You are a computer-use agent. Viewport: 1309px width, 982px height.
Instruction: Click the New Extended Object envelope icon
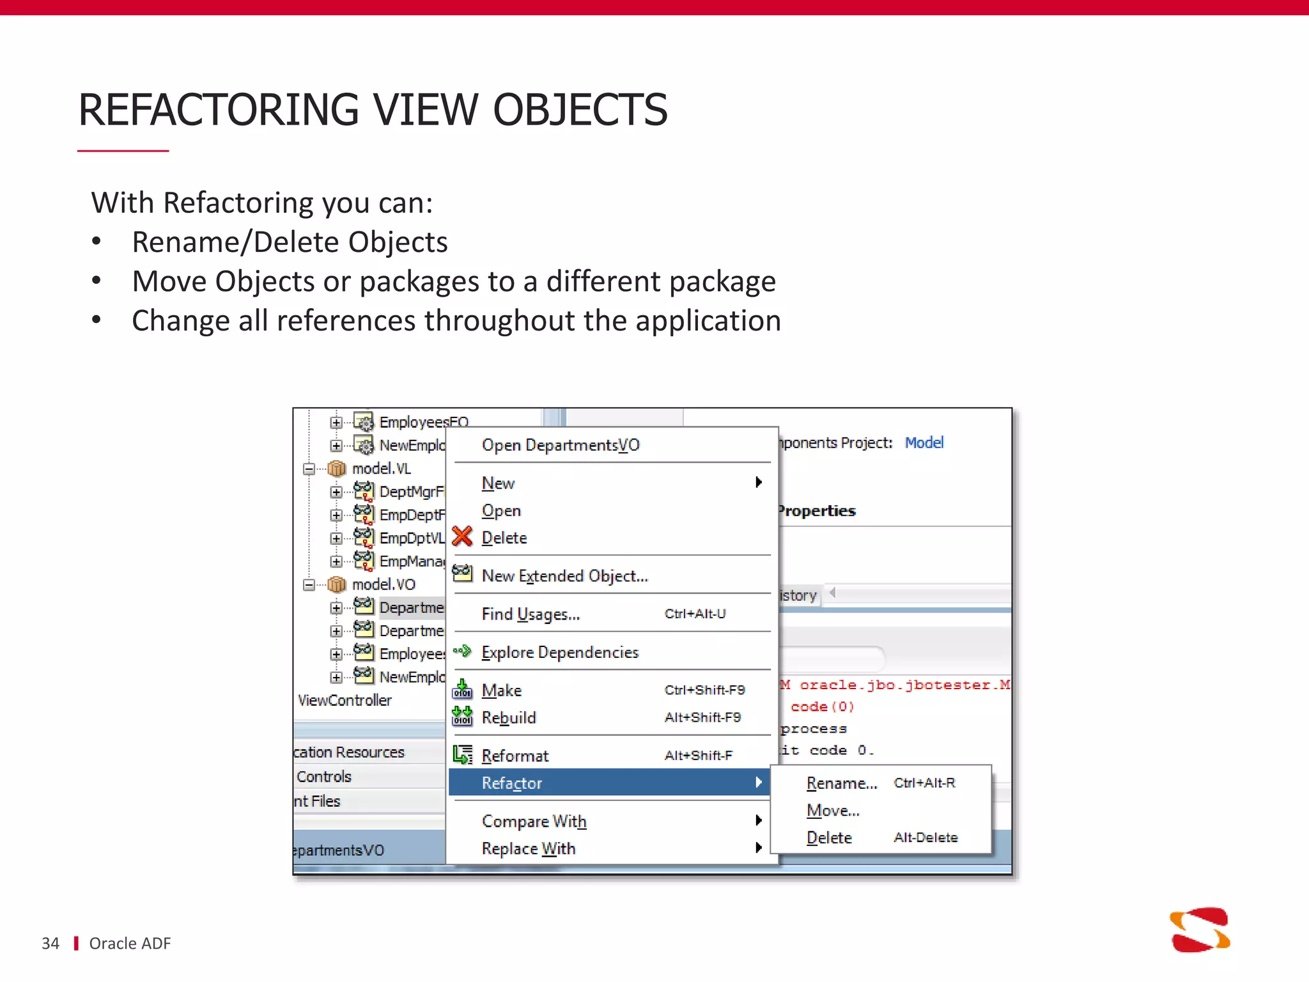[462, 573]
